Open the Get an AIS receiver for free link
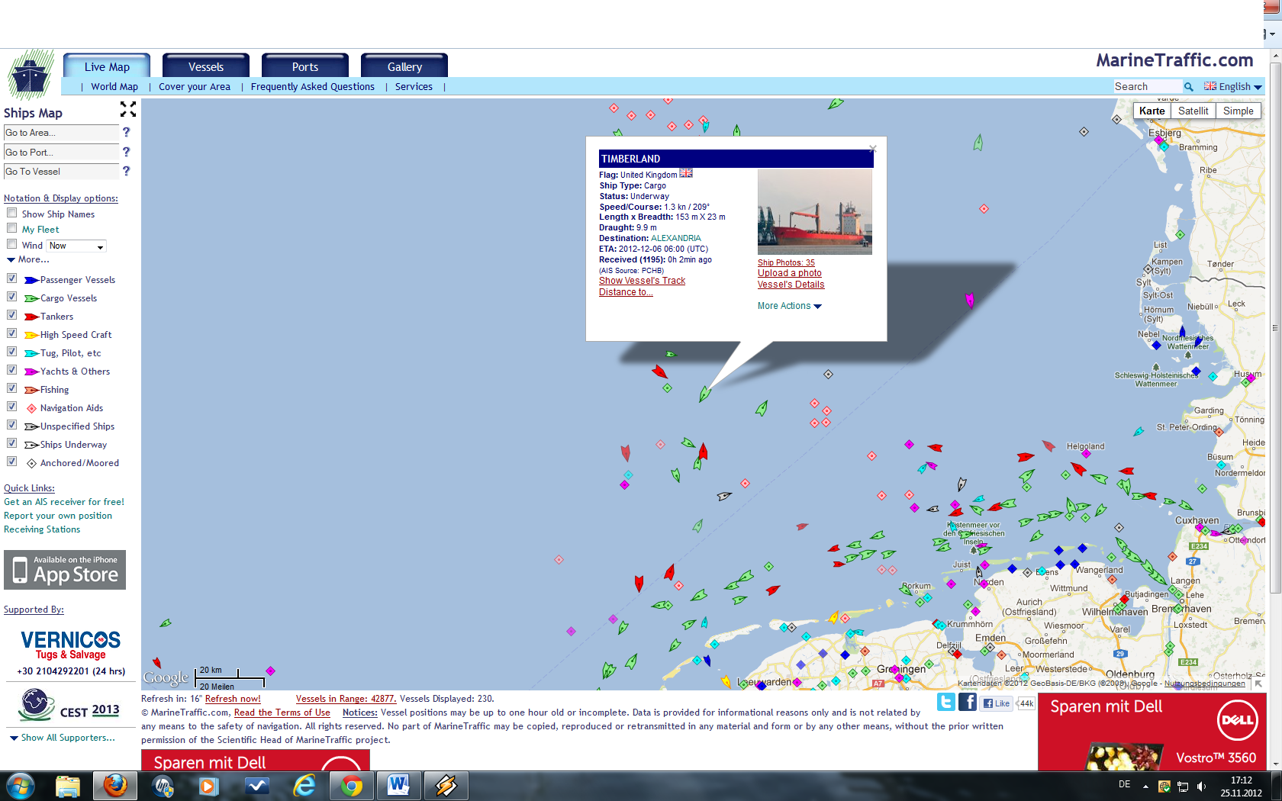The image size is (1282, 801). pyautogui.click(x=64, y=502)
